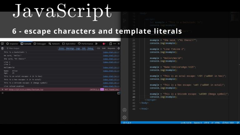Toggle the XHR filter
The image size is (240, 135).
click(104, 48)
